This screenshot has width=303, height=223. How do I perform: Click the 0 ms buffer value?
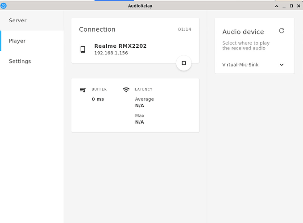(98, 99)
